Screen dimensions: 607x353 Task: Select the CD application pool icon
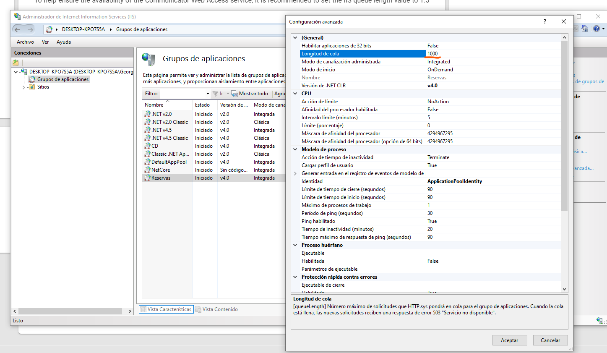[147, 146]
